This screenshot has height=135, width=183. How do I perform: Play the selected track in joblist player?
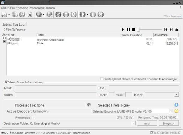tap(123, 30)
